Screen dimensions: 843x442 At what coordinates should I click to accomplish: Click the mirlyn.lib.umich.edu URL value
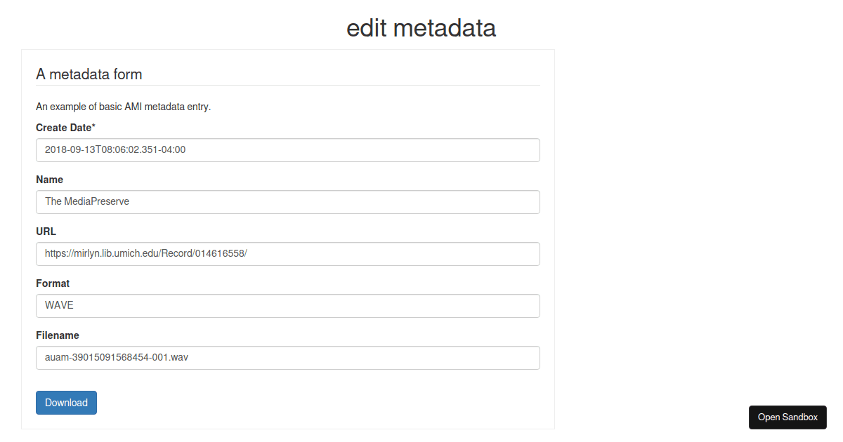pyautogui.click(x=145, y=253)
